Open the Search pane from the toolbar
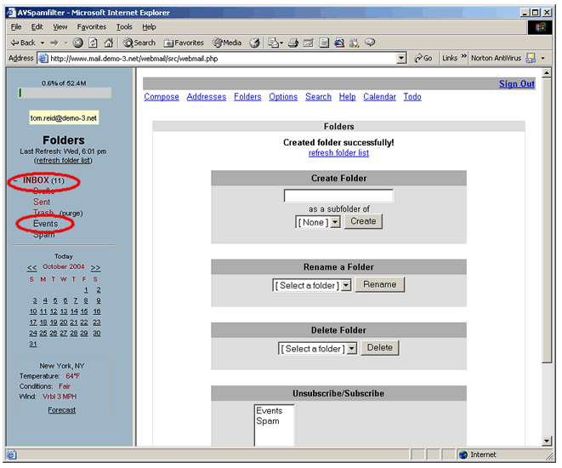 [x=140, y=43]
